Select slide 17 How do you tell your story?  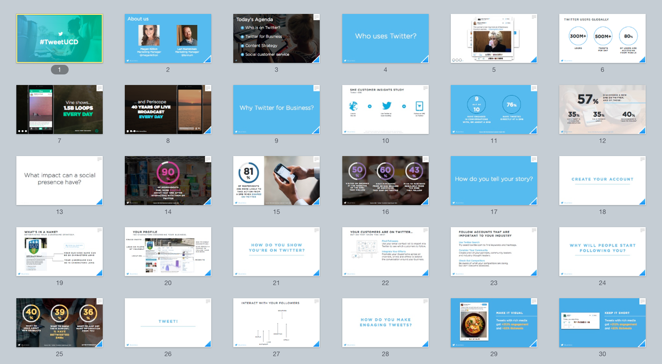point(494,180)
